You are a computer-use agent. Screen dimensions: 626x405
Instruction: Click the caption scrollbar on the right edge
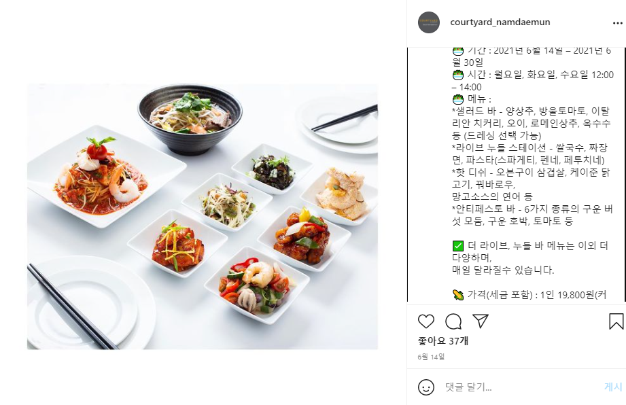coord(624,175)
